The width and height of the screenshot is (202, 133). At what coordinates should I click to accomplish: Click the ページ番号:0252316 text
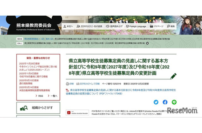[x=112, y=84]
